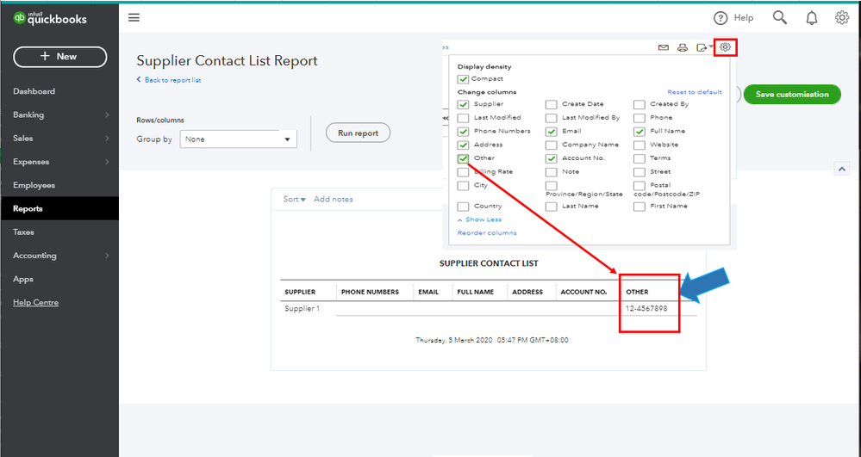This screenshot has height=457, width=861.
Task: Click Save customisation button
Action: pos(792,95)
